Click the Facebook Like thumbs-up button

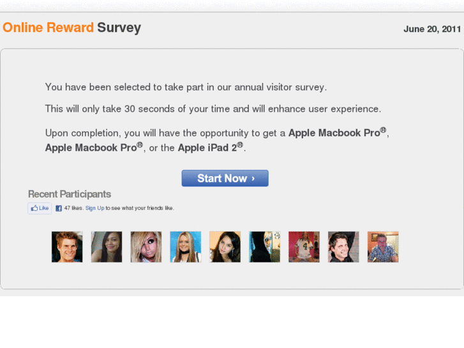tap(40, 208)
